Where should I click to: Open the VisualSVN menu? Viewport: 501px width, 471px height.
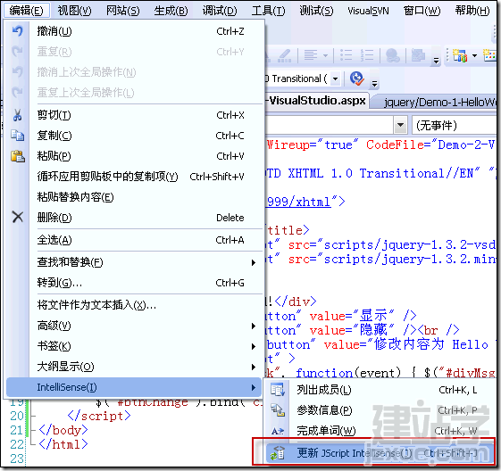click(368, 11)
